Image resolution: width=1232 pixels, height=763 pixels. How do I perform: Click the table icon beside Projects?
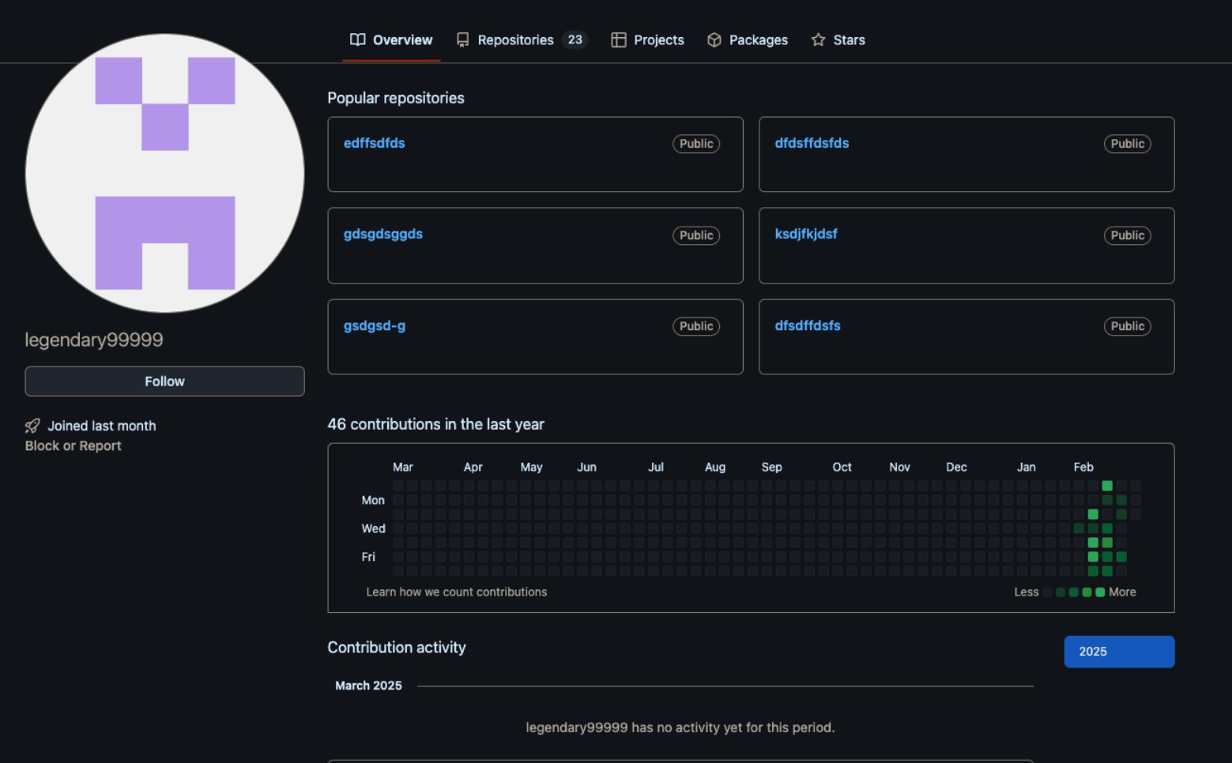point(619,39)
